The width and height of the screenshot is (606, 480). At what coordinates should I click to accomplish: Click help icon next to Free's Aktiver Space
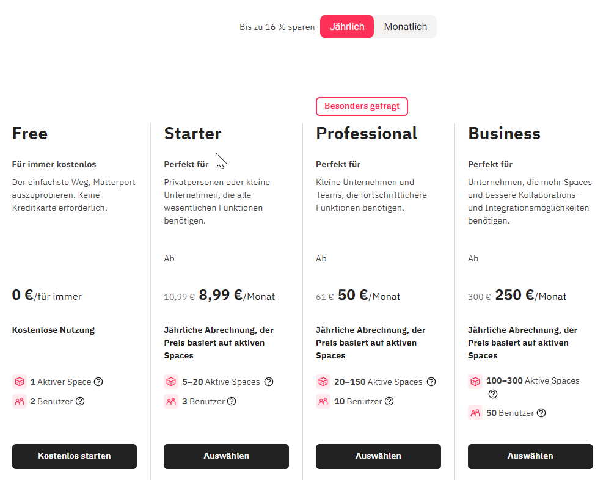98,382
